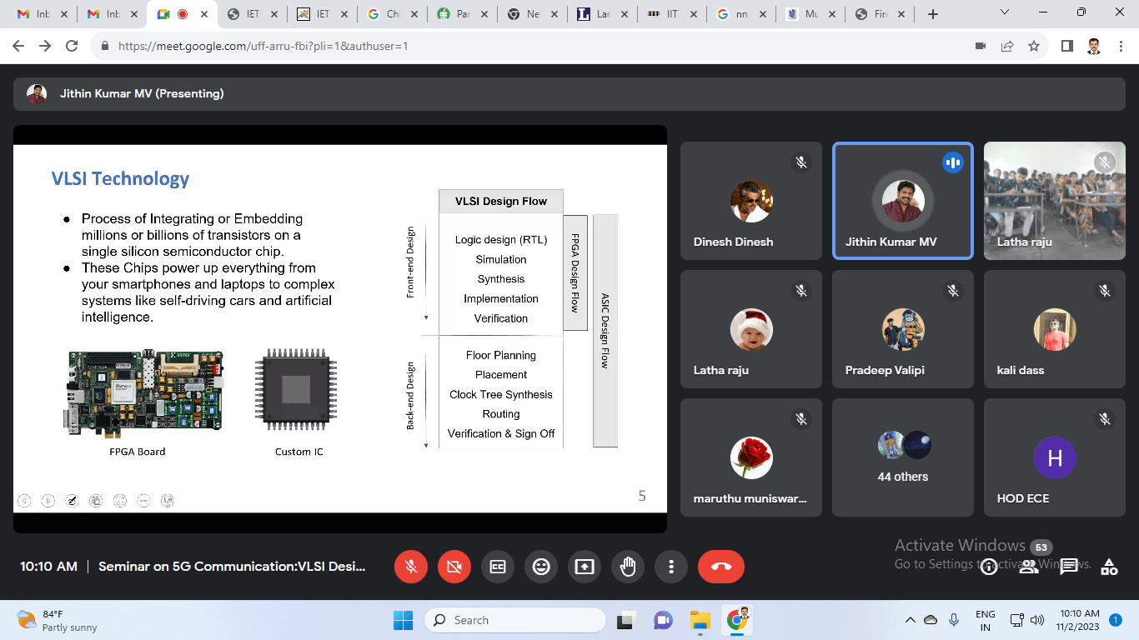Click the Search tabs chevron in Chrome

point(1005,13)
